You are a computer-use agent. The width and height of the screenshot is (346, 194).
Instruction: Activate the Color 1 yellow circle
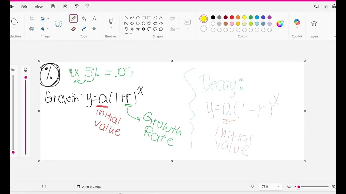pos(204,19)
